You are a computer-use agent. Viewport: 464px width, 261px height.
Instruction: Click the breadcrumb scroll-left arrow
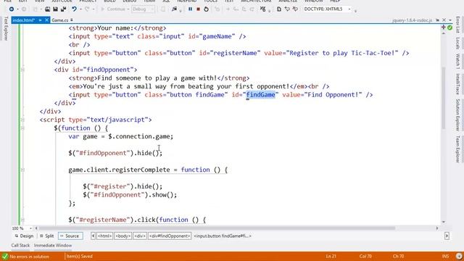tap(94, 236)
